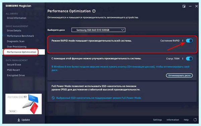Image resolution: width=201 pixels, height=126 pixels.
Task: Close the Samsung Magician window
Action: pos(197,6)
